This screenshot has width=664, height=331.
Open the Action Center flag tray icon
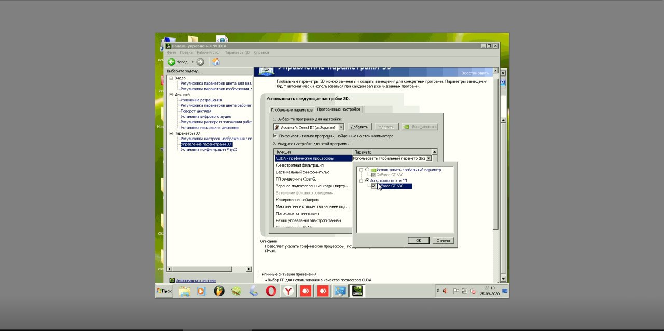tap(456, 291)
